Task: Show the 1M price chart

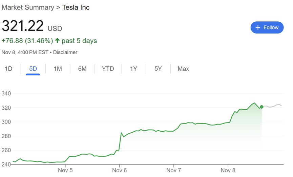Action: (x=58, y=69)
